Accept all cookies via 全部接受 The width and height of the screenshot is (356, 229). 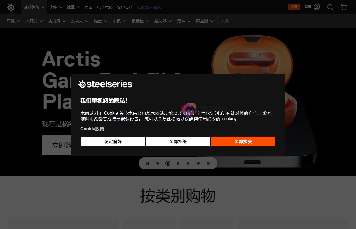[243, 141]
